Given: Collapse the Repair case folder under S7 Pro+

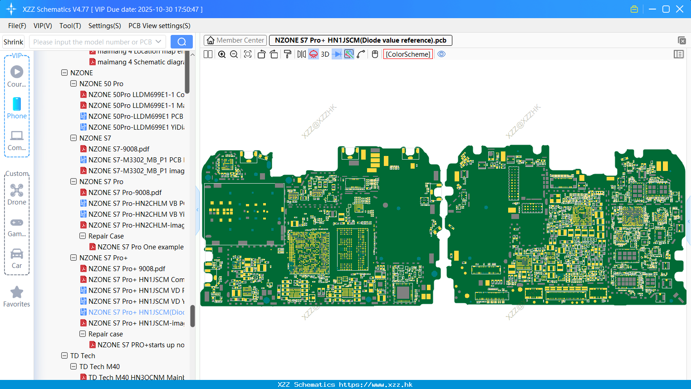Looking at the screenshot, I should [83, 334].
